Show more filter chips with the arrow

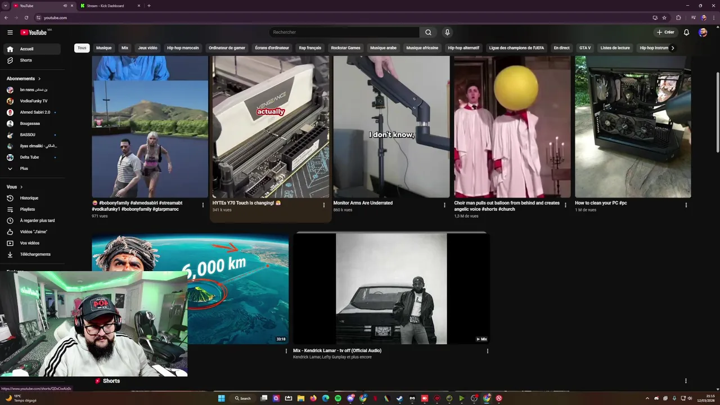coord(672,48)
